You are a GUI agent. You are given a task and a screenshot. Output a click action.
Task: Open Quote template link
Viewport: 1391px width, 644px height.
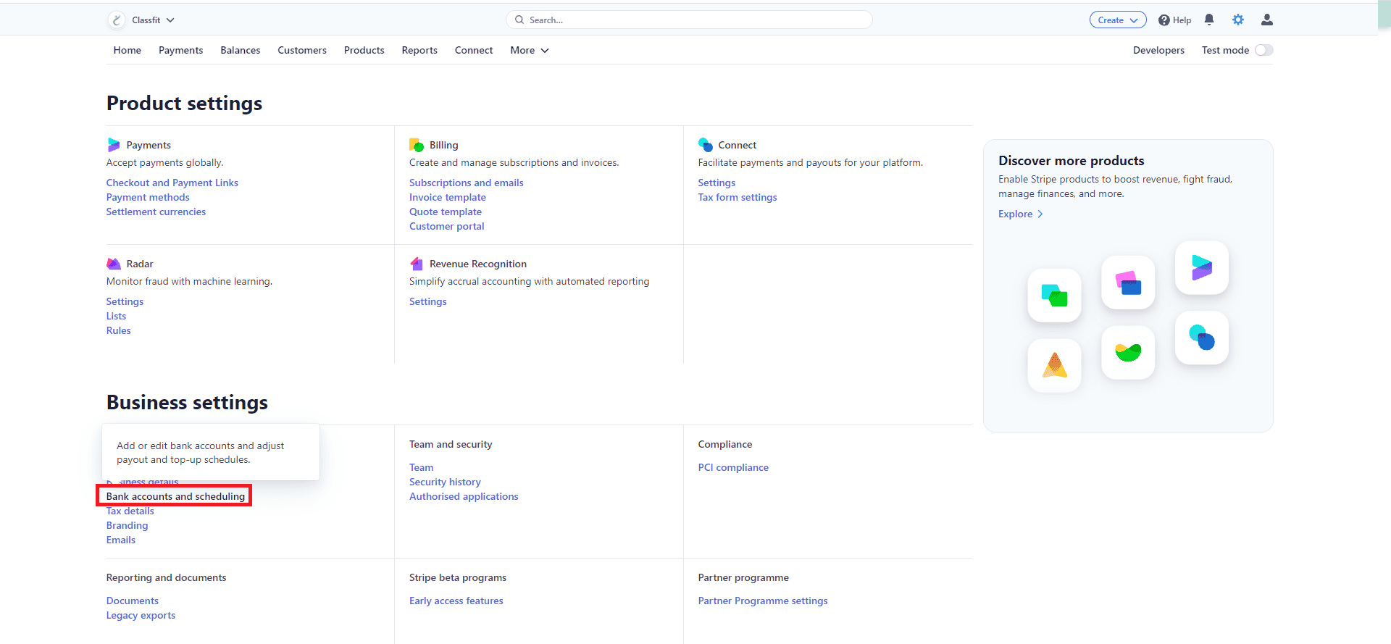pyautogui.click(x=446, y=212)
